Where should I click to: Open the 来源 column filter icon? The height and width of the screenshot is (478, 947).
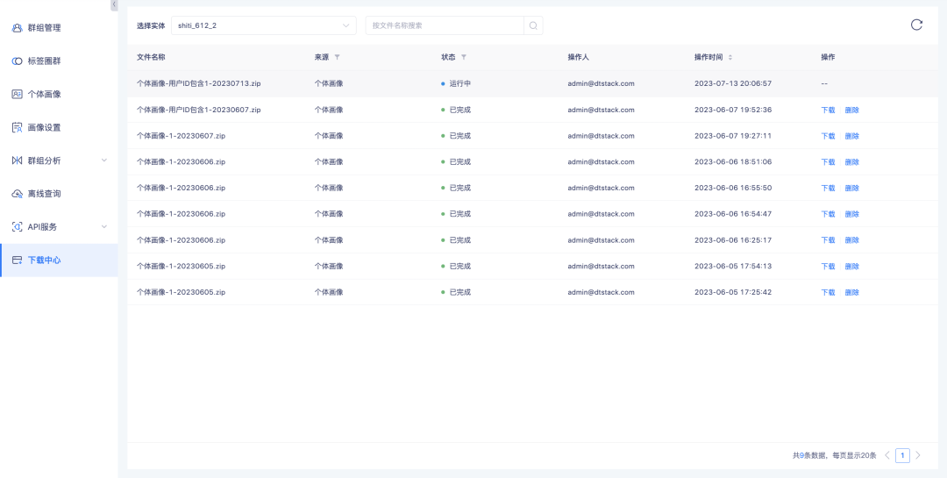[x=338, y=57]
